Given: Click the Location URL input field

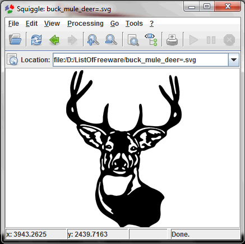Looking at the screenshot, I should pyautogui.click(x=141, y=60).
